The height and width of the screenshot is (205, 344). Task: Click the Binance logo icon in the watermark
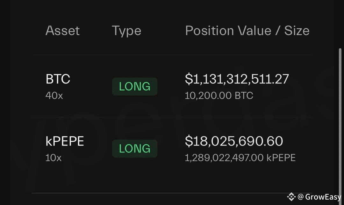tap(291, 197)
